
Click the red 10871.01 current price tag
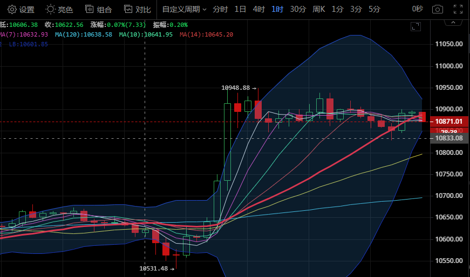tap(449, 122)
